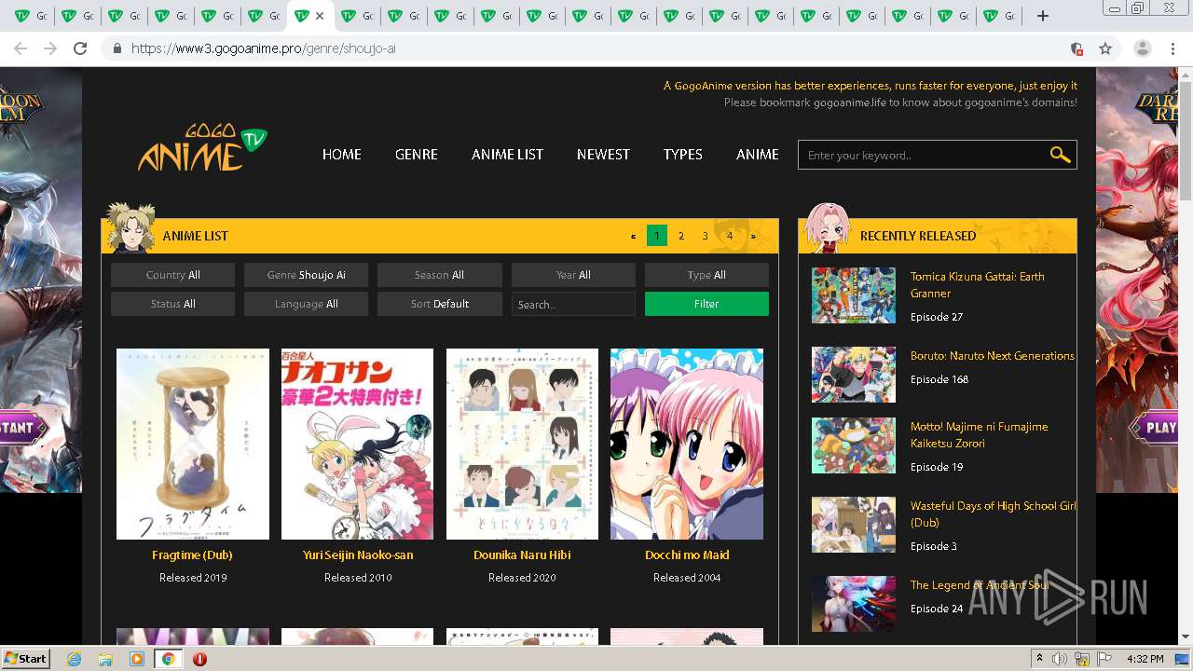The image size is (1193, 671).
Task: Select current page 1 in pagination
Action: pos(656,236)
